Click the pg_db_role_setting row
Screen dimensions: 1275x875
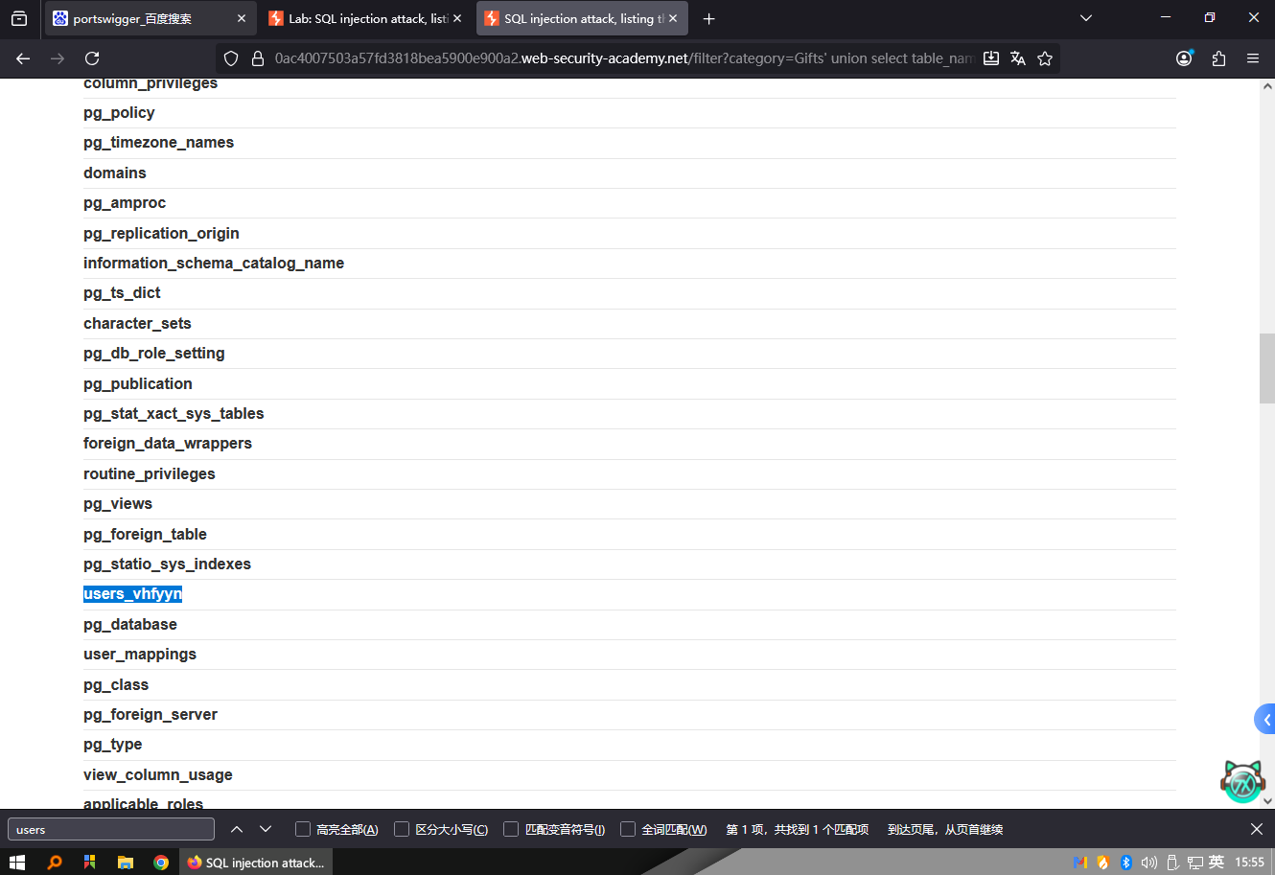(x=629, y=354)
